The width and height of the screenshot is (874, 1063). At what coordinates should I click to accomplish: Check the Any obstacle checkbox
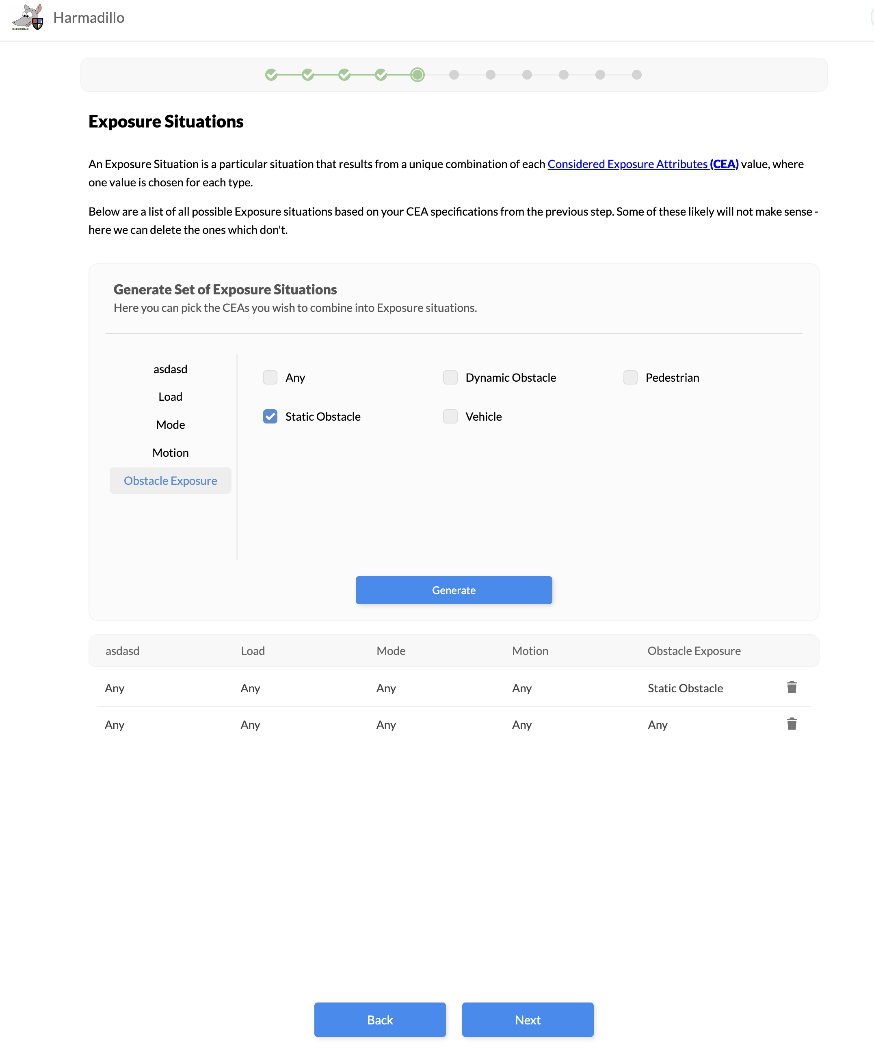pos(270,378)
